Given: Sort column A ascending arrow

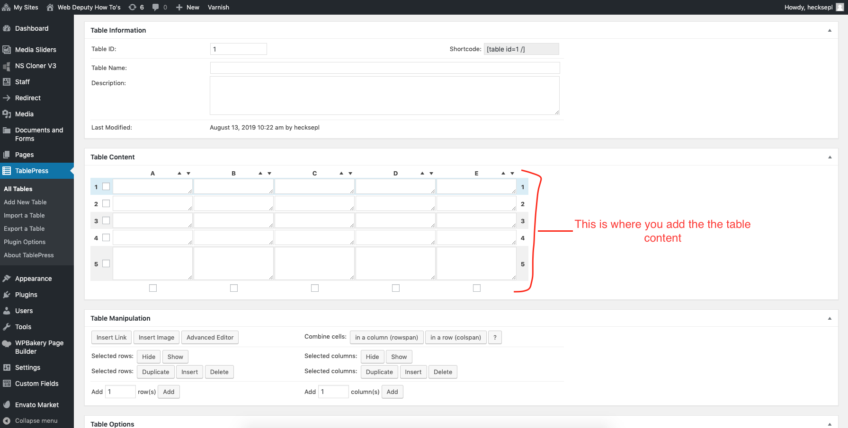Looking at the screenshot, I should 179,174.
